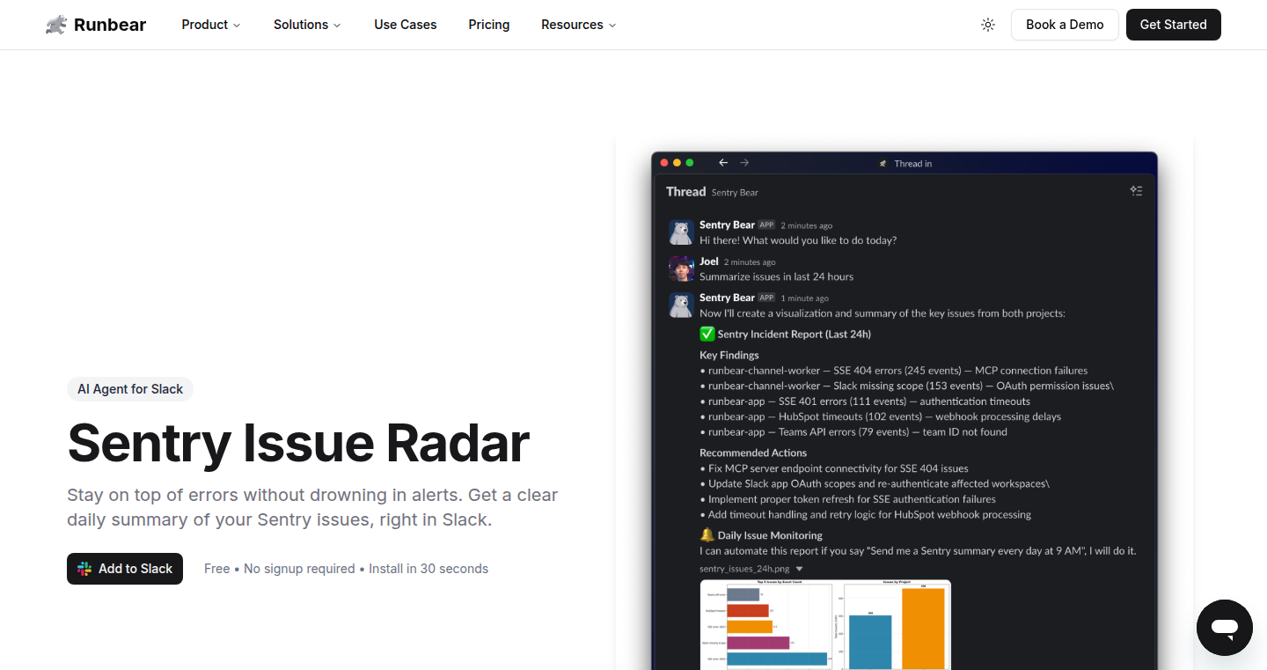1267x670 pixels.
Task: Click the back arrow in Slack window
Action: pos(723,163)
